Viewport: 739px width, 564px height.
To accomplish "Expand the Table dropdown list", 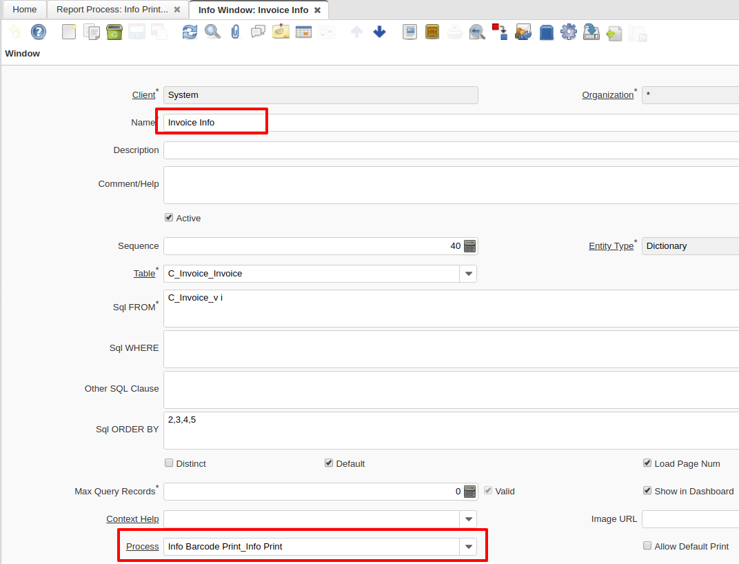I will pos(468,274).
